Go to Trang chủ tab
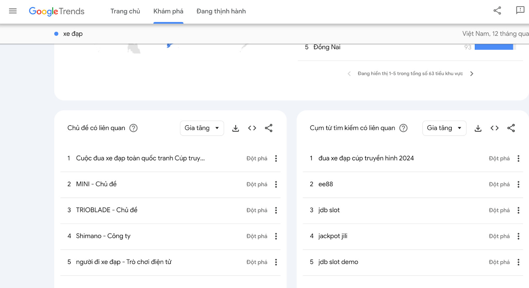This screenshot has height=288, width=529. [125, 11]
